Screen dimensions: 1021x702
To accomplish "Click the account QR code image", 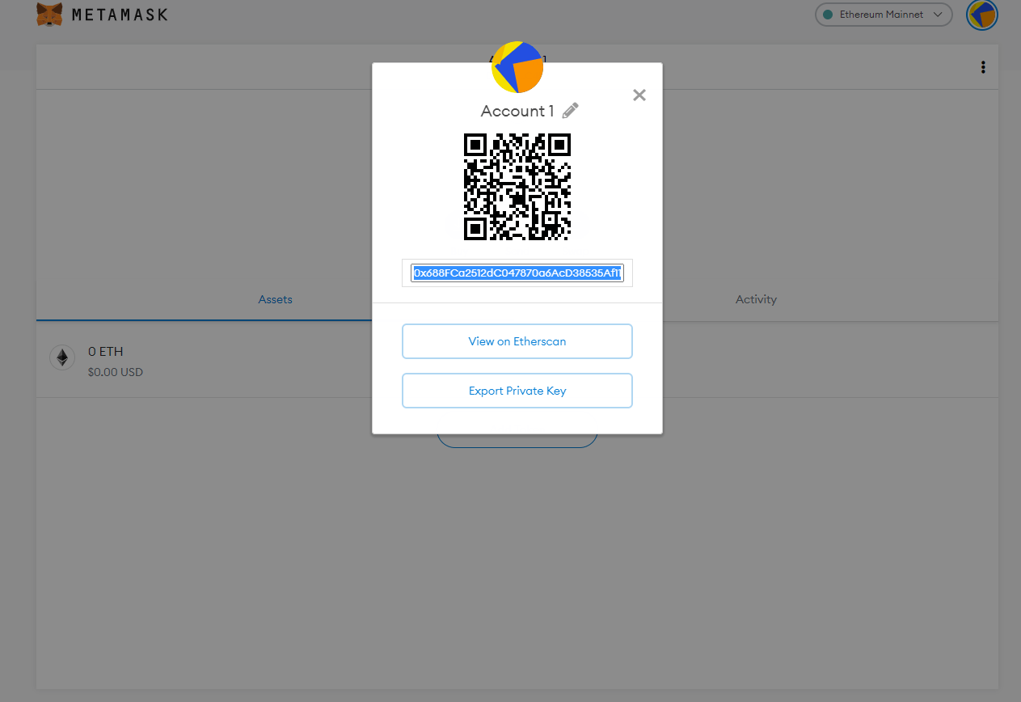I will tap(517, 187).
